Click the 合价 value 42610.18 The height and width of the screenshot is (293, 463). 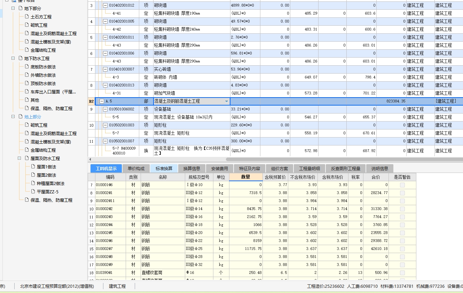pos(376,249)
